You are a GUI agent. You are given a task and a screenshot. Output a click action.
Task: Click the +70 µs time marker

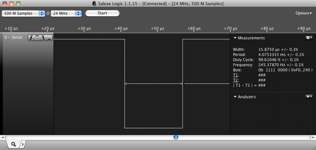[x=231, y=28]
